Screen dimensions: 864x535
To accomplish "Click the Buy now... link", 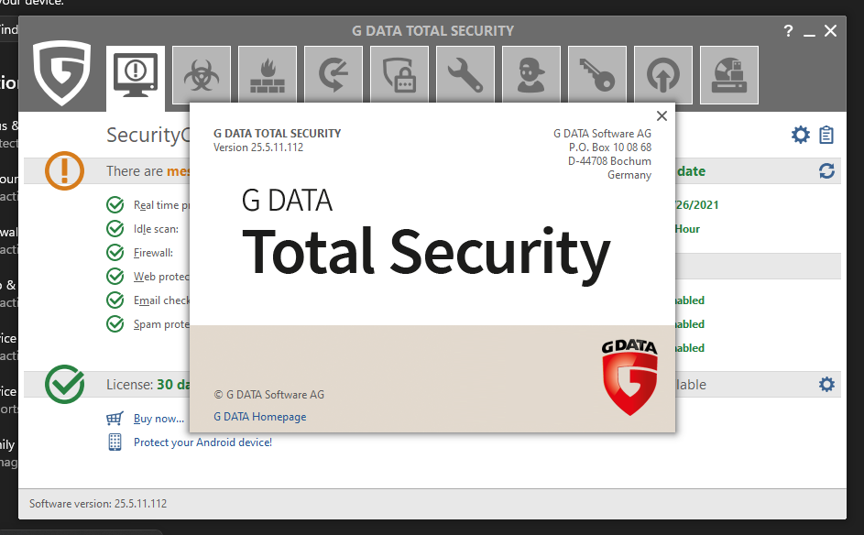I will [x=159, y=419].
